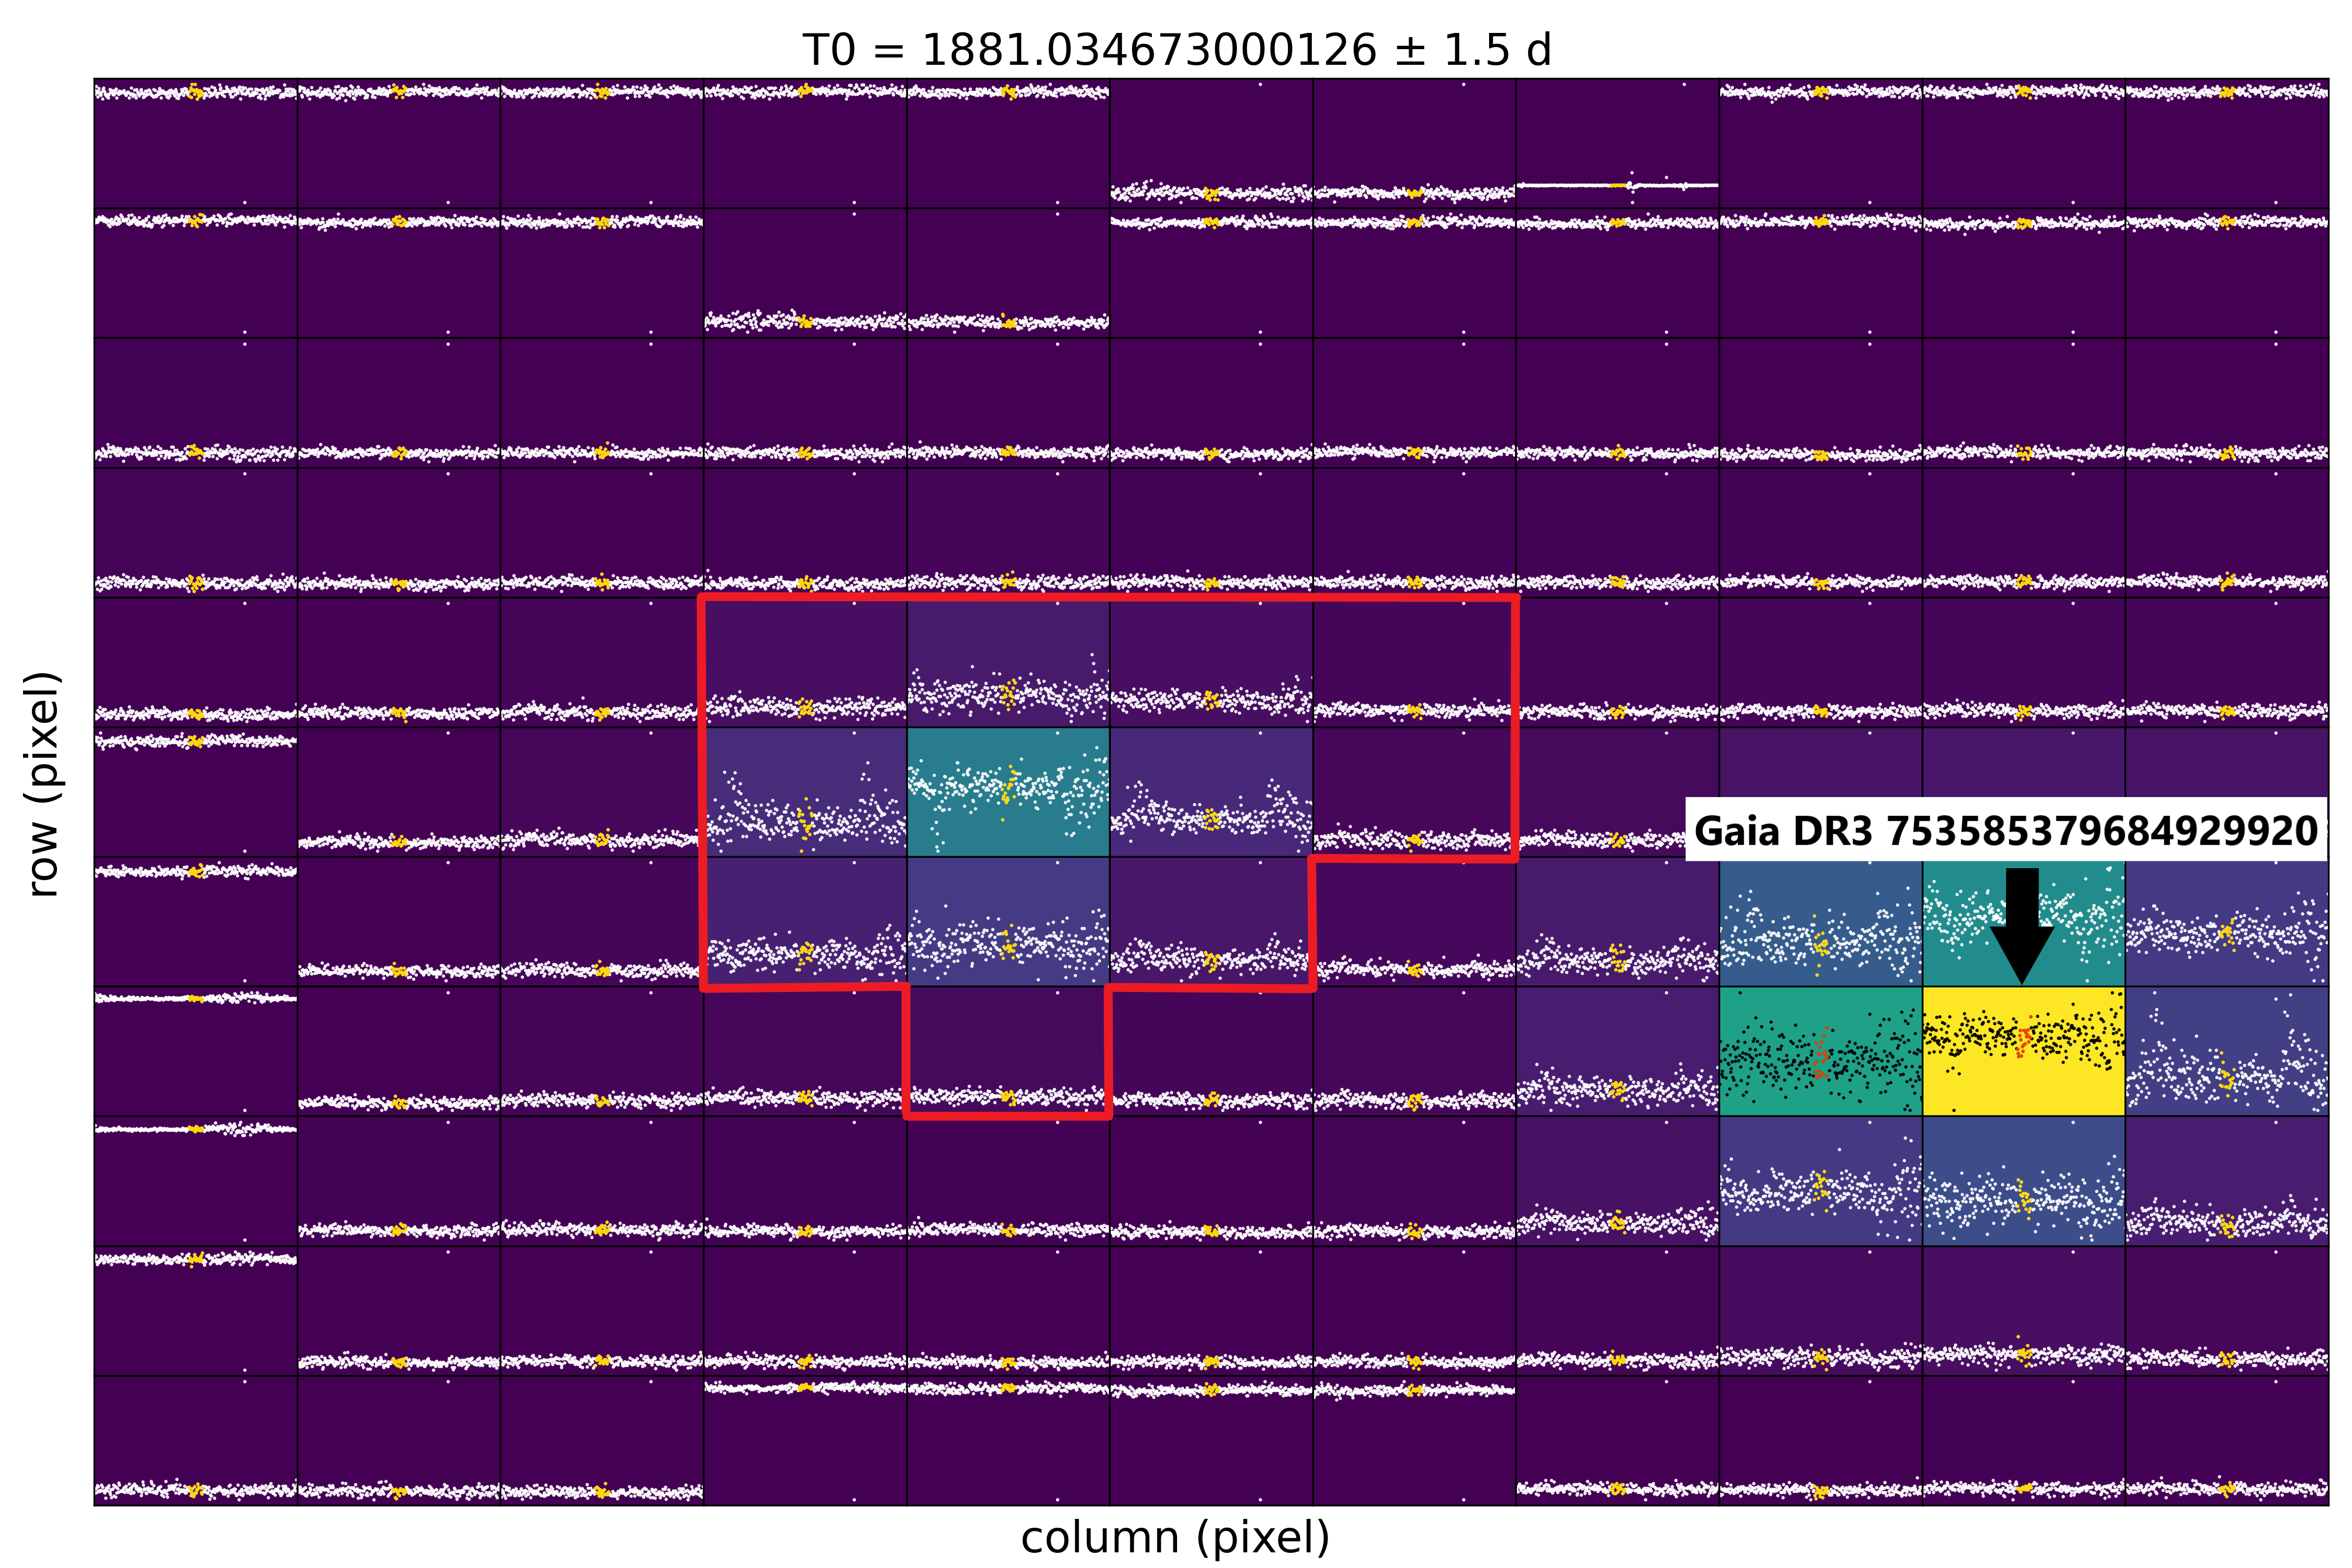Click the top-left corner light curve panel
Screen dimensions: 2352x1568
[196, 144]
